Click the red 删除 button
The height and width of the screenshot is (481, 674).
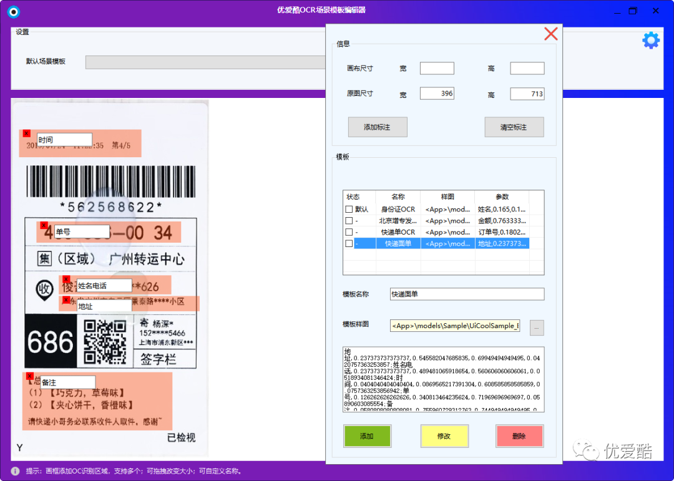click(519, 436)
